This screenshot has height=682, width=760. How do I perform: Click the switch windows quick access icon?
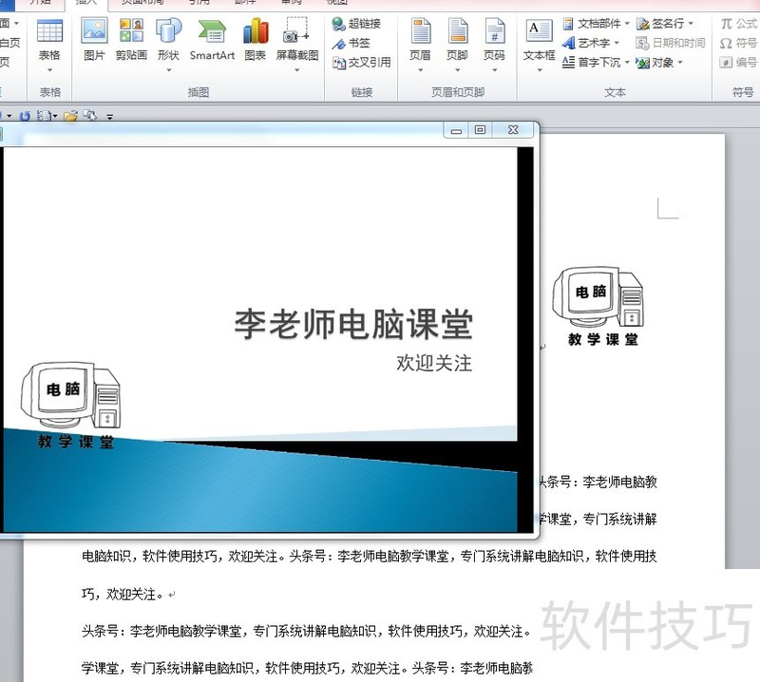pos(89,115)
